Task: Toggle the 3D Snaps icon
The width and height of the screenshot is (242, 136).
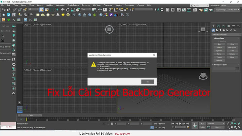Action: 111,10
